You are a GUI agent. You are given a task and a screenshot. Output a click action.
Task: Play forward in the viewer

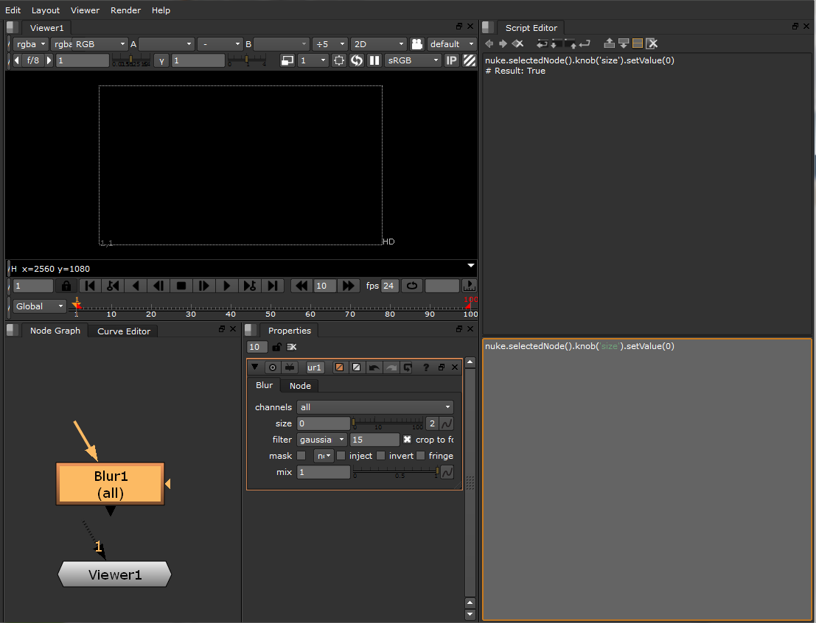pos(226,286)
